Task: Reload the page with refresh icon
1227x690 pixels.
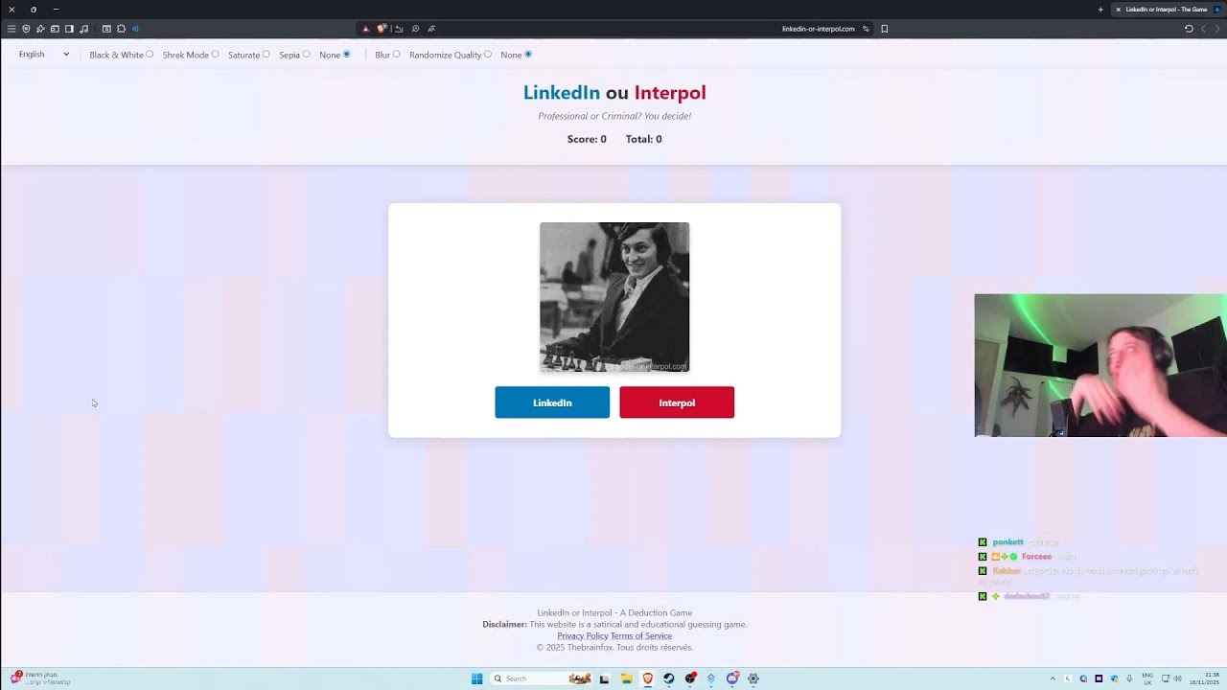Action: 1189,29
